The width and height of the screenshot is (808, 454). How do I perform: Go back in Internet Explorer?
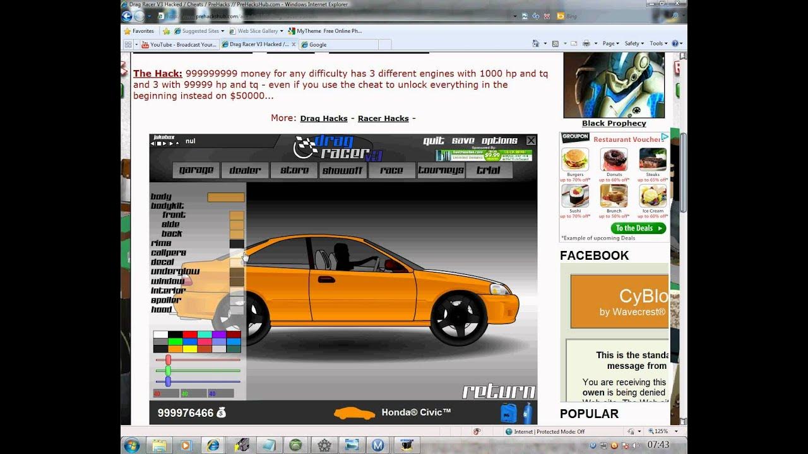(127, 16)
